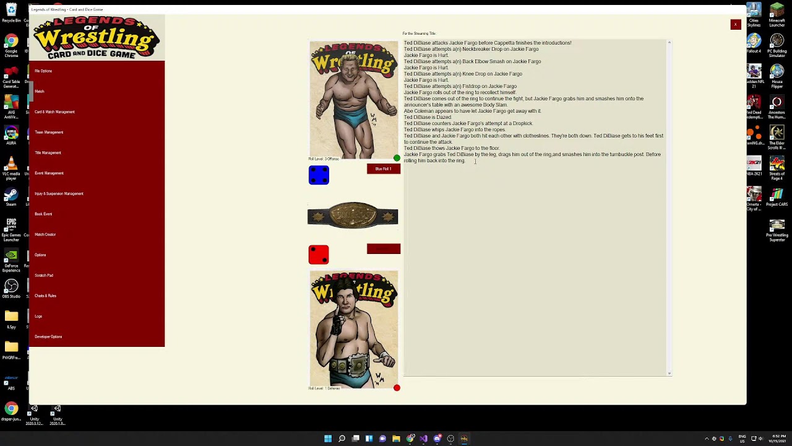Close the match screen with red X
792x446 pixels.
tap(736, 24)
